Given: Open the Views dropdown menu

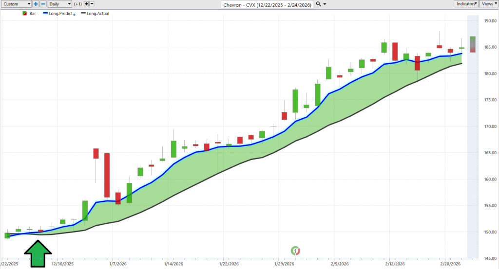Looking at the screenshot, I should [489, 4].
